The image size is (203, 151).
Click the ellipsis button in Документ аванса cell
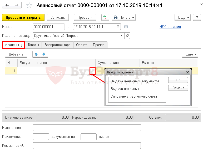point(92,71)
